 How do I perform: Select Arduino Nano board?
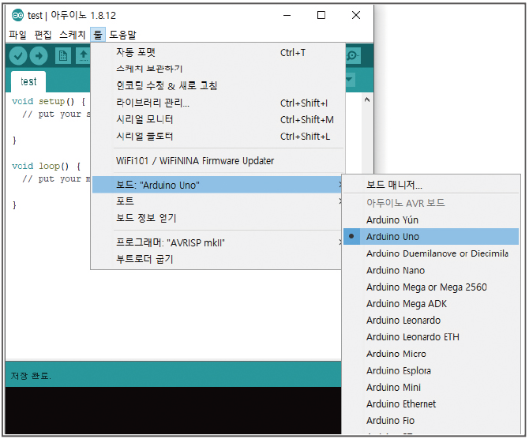[431, 270]
